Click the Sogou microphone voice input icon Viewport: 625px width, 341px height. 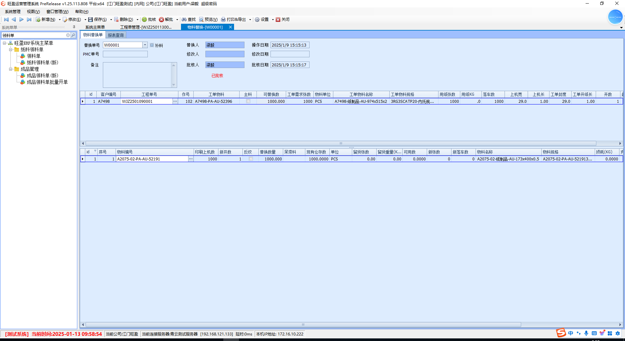586,333
